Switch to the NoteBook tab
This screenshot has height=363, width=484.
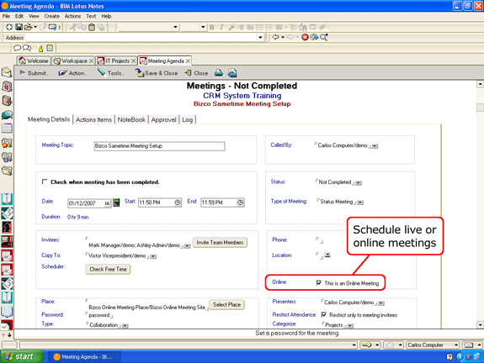click(x=131, y=119)
